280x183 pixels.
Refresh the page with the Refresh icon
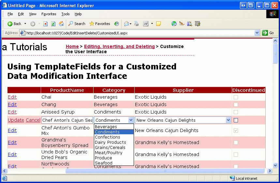point(53,24)
